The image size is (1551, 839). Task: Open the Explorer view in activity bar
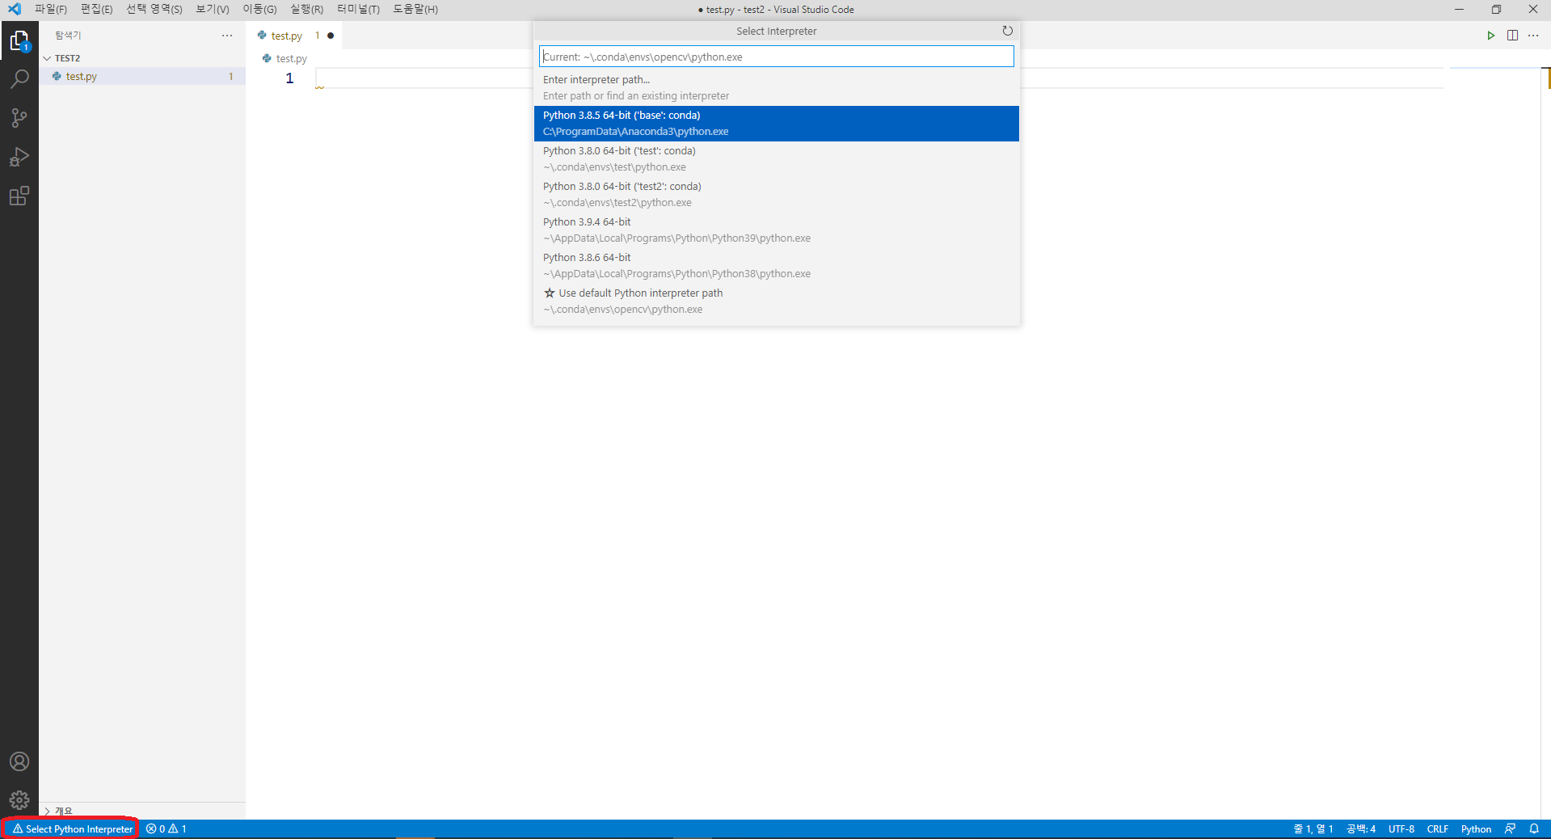(x=19, y=40)
